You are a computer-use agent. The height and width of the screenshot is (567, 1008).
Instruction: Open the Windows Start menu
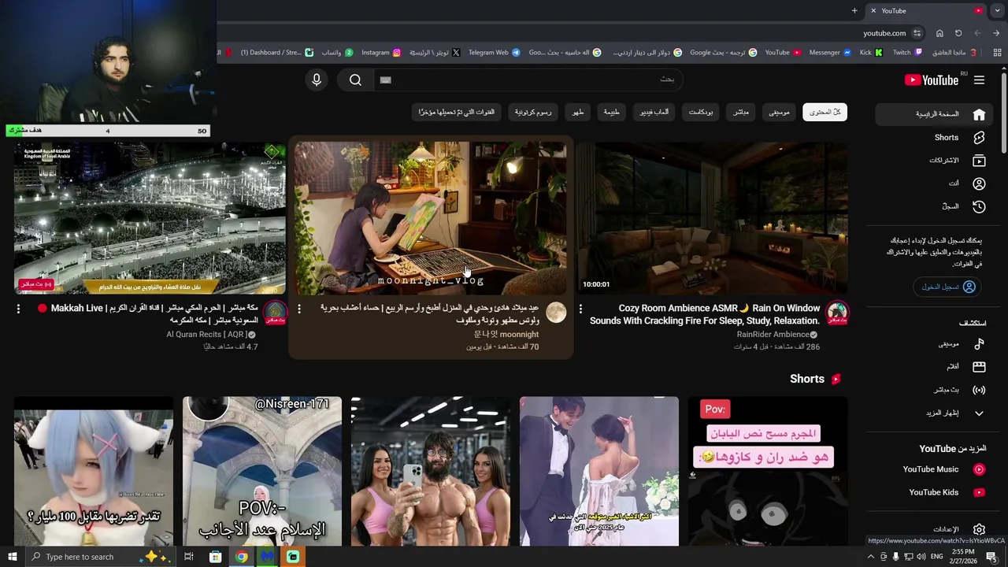tap(12, 557)
